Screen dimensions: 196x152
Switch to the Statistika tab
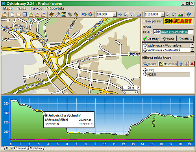click(36, 148)
